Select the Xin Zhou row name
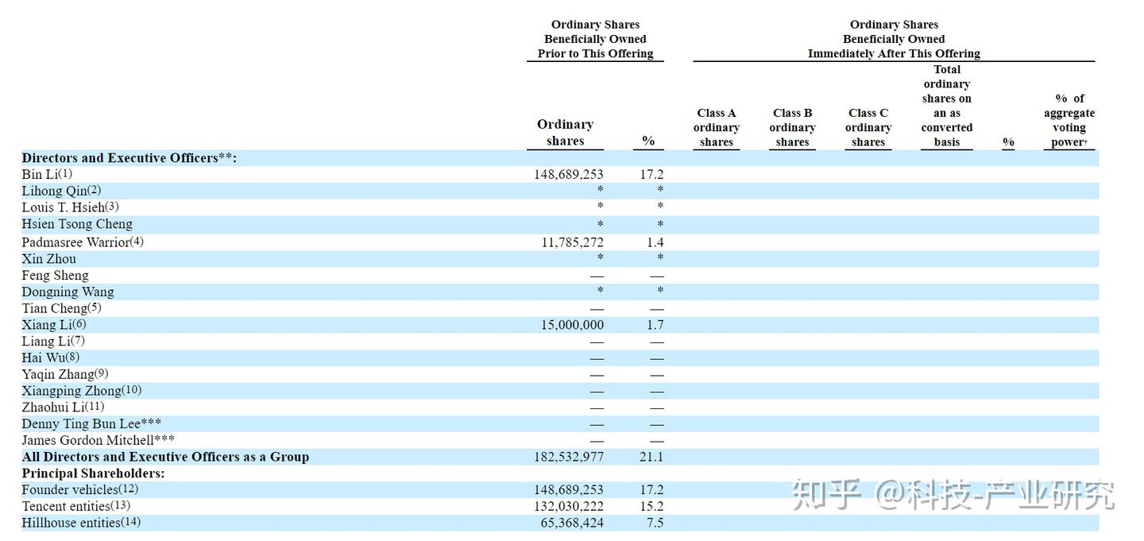Viewport: 1144px width, 541px height. 49,259
